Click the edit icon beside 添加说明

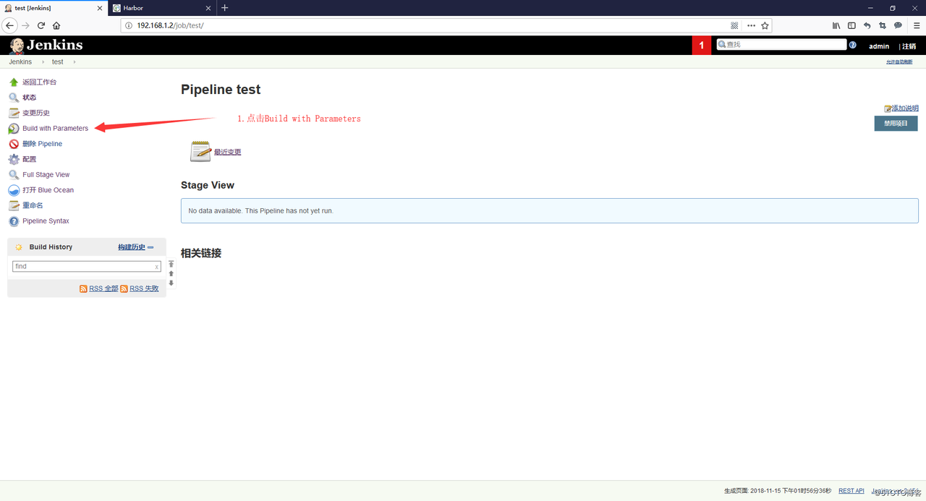tap(888, 108)
